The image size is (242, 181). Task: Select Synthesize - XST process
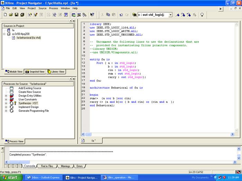(28, 103)
